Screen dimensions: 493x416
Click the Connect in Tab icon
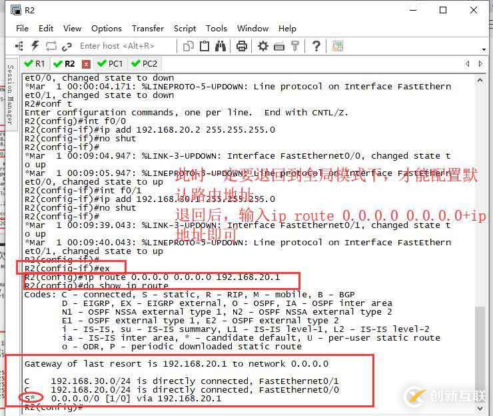pyautogui.click(x=51, y=46)
